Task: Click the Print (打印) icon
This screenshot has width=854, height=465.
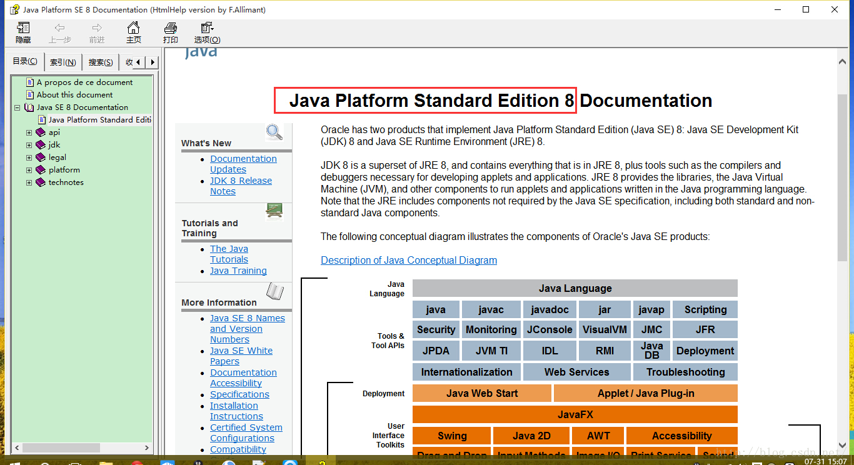Action: (x=170, y=27)
